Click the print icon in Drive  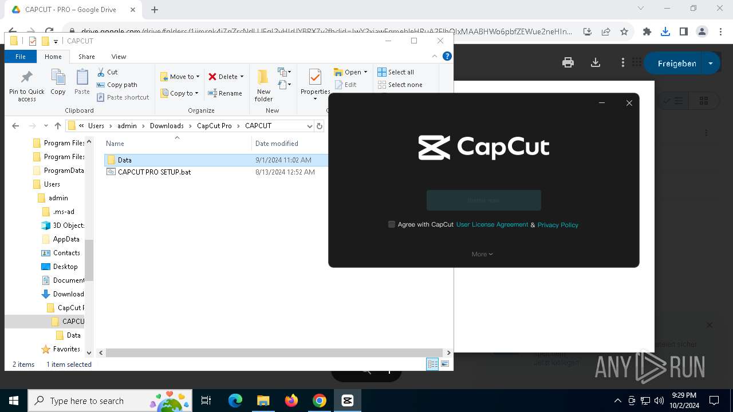click(x=568, y=63)
